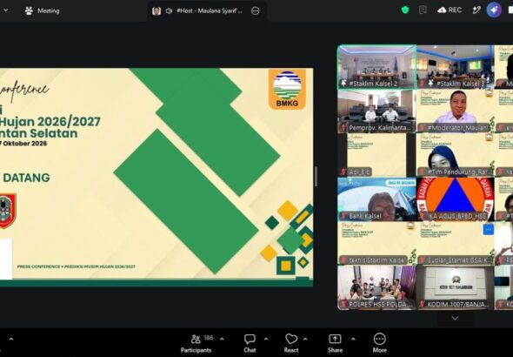Click the "#Host - Maulana Syarif" speaker label
The height and width of the screenshot is (357, 513).
(x=210, y=10)
